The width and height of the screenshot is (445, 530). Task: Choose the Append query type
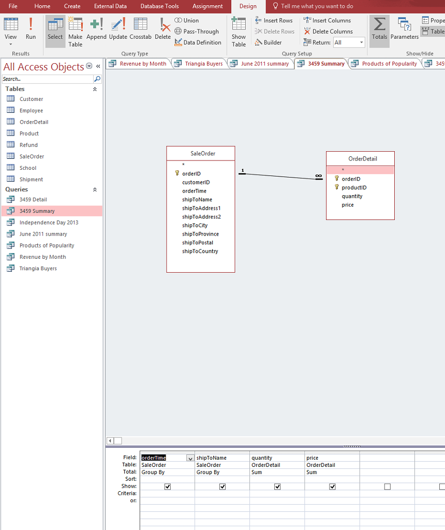coord(96,28)
